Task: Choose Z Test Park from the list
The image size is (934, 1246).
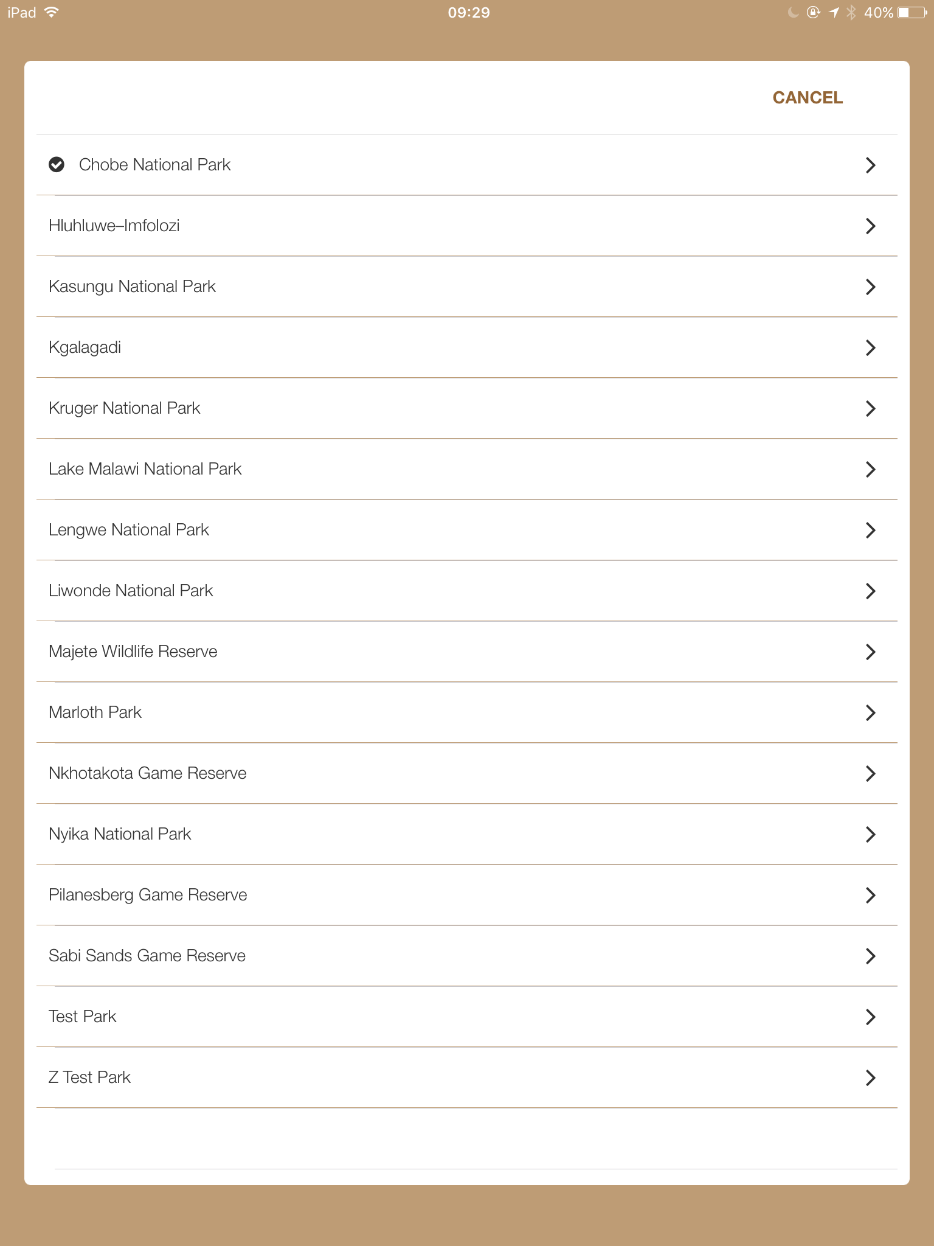Action: point(89,1077)
